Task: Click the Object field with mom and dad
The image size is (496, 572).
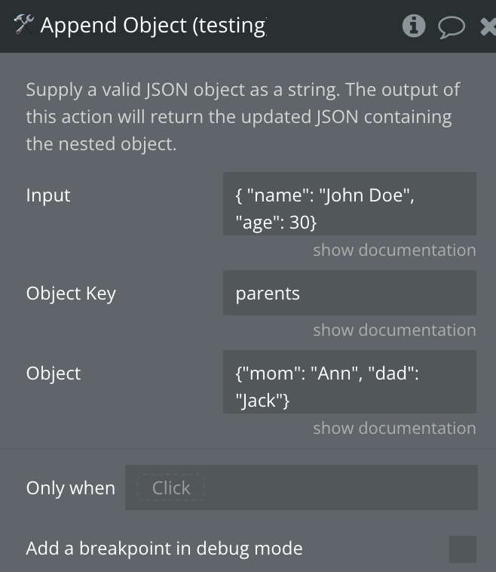Action: coord(350,382)
